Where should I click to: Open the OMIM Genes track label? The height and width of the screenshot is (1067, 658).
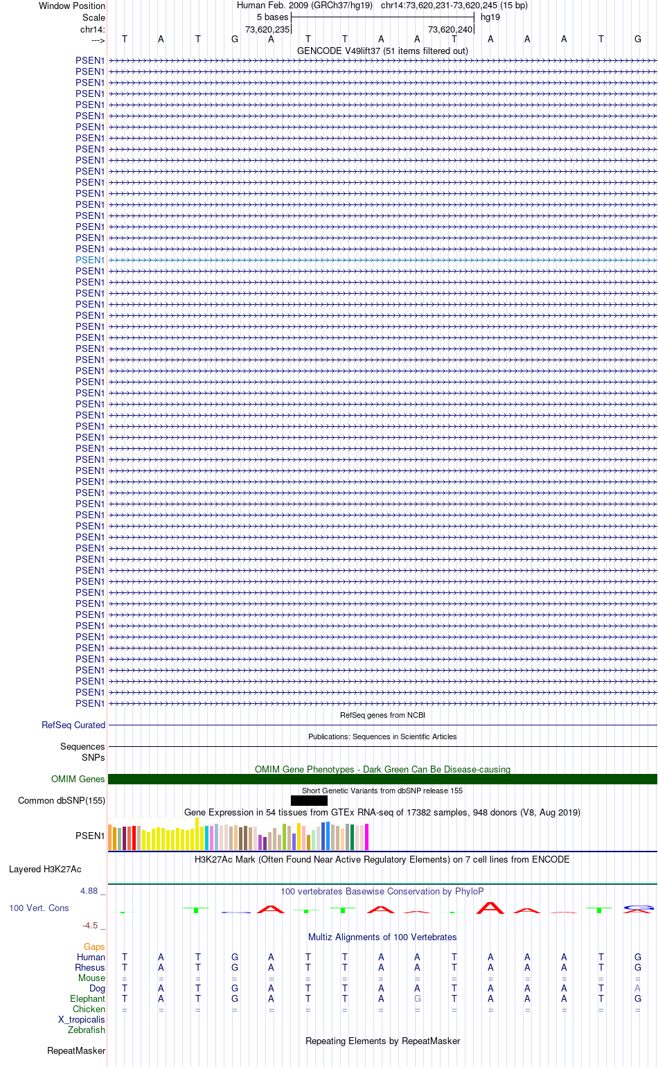coord(78,779)
